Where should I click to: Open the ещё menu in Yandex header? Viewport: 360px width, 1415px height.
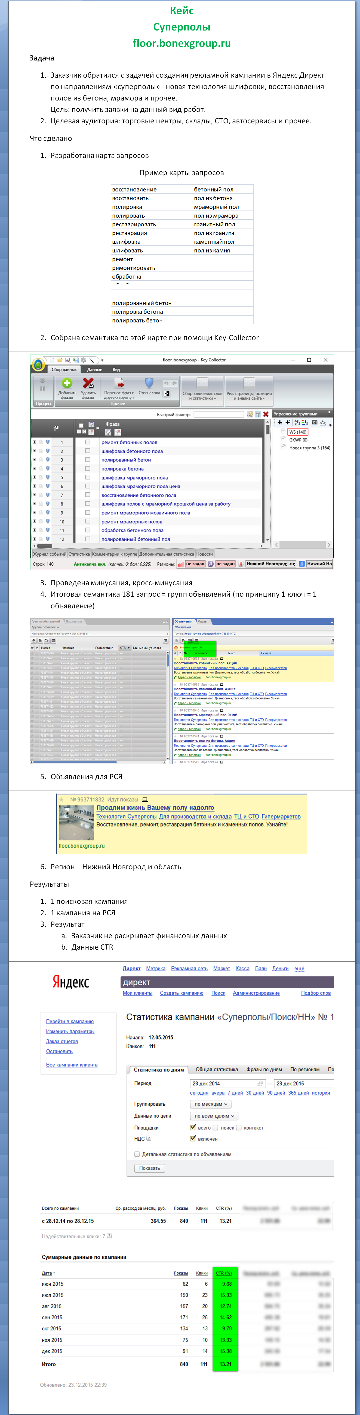click(299, 968)
